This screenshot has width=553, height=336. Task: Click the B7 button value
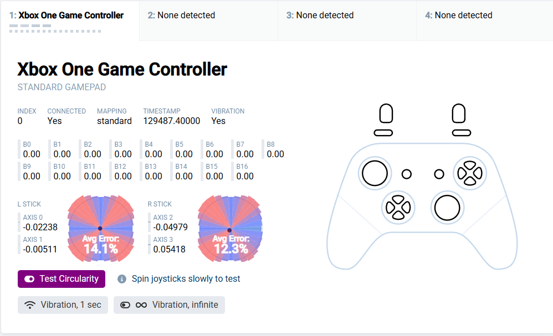(x=245, y=154)
